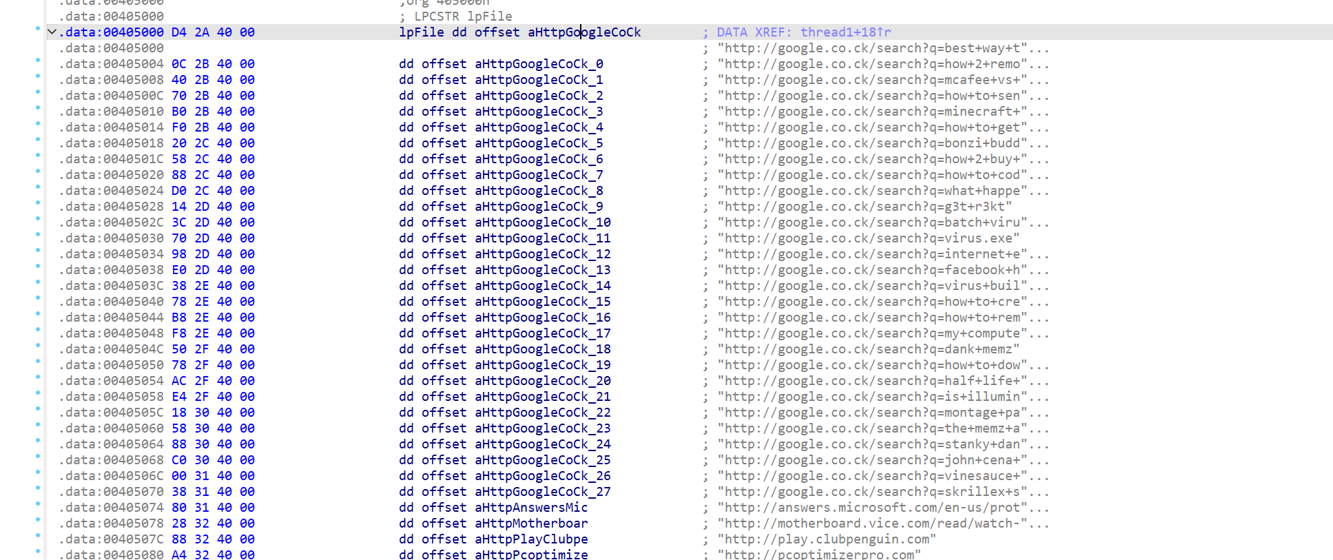Image resolution: width=1333 pixels, height=560 pixels.
Task: Select the aHttpAnswersMic offset name
Action: point(531,508)
